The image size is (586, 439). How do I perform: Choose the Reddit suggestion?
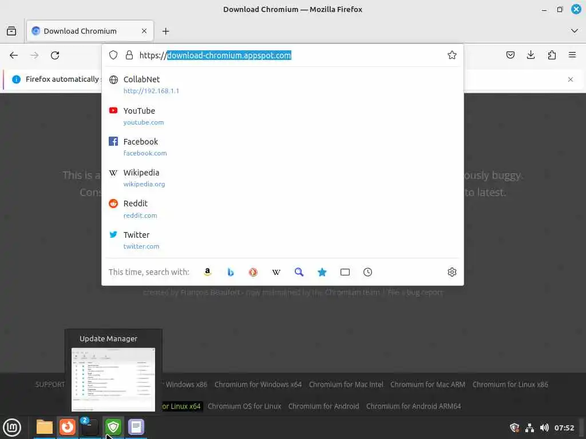283,209
